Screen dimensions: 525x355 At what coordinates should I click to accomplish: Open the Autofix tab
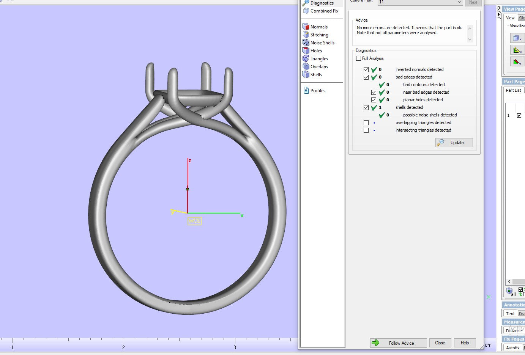[512, 348]
